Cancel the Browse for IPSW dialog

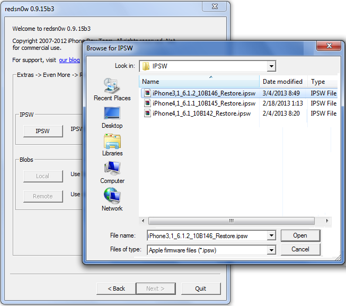(x=300, y=249)
